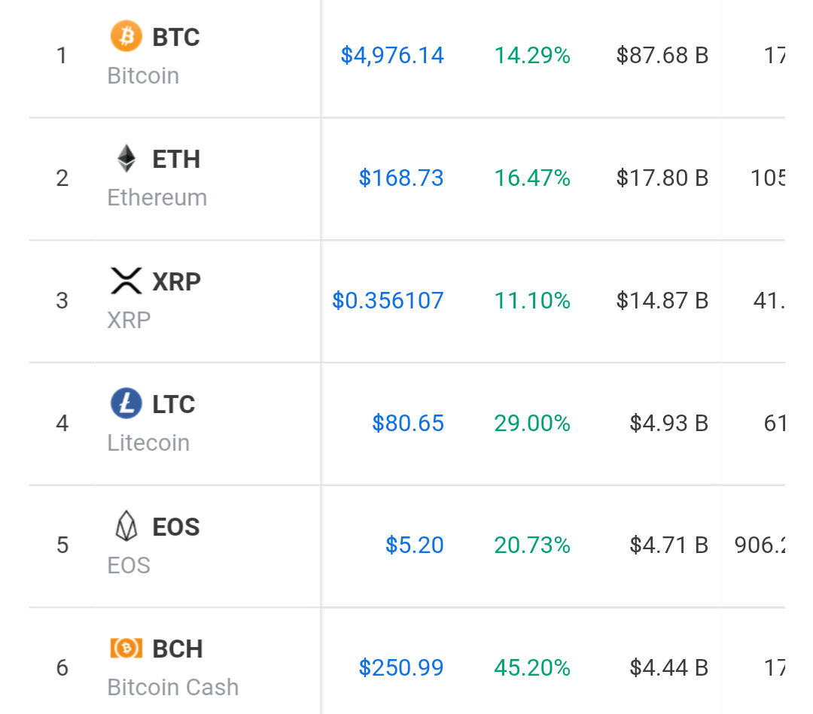Open the BTC ticker link
The image size is (813, 714).
175,38
